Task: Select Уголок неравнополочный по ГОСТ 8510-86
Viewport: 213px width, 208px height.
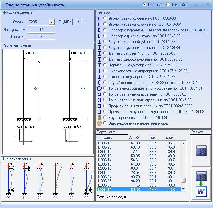Action: 105,24
